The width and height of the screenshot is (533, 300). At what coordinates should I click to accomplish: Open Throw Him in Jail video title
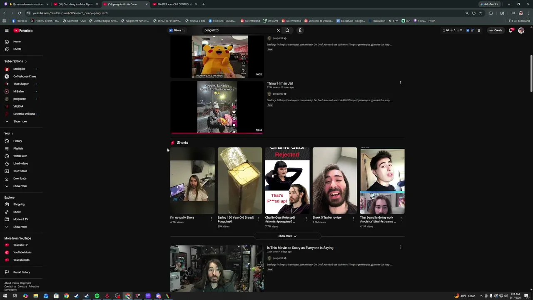pos(280,83)
